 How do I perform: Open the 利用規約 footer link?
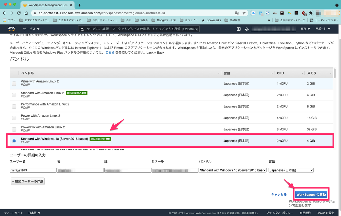tap(305, 213)
